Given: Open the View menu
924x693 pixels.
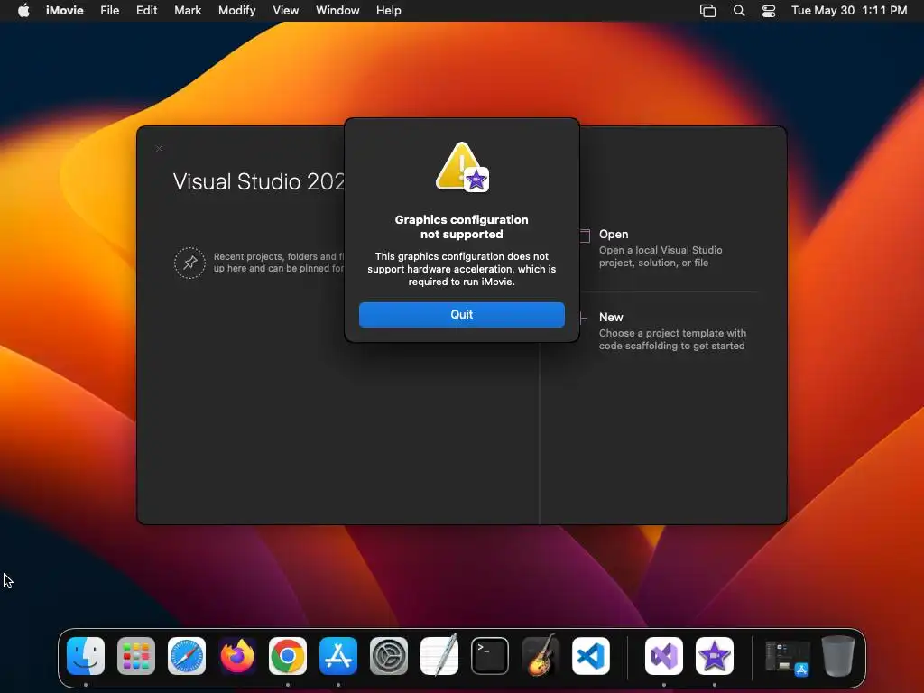Looking at the screenshot, I should click(x=286, y=11).
